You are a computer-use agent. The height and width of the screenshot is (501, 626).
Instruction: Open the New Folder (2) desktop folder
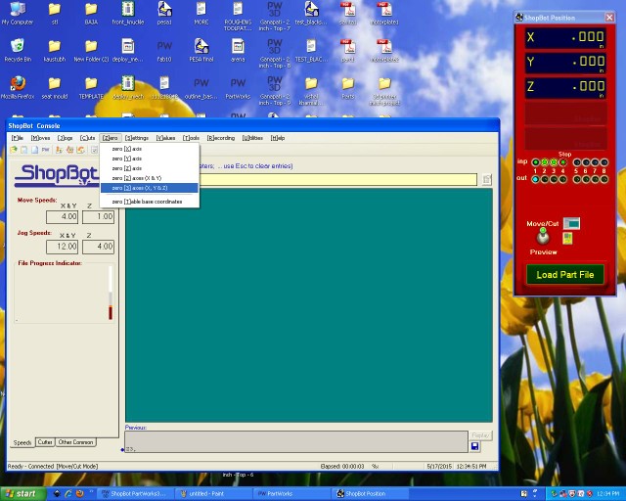[x=91, y=50]
